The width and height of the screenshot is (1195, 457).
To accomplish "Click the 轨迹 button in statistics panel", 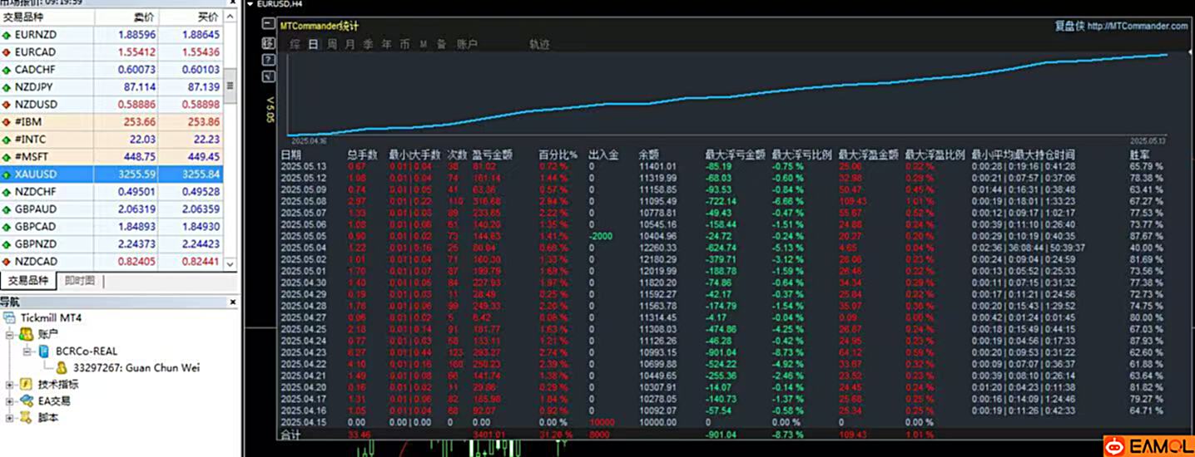I will click(x=539, y=44).
